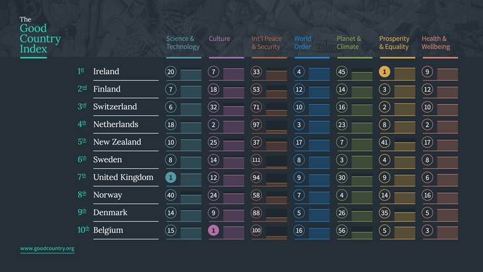Click Netherlands' Peace & Security rank 97 badge
Image resolution: width=483 pixels, height=272 pixels.
(256, 125)
